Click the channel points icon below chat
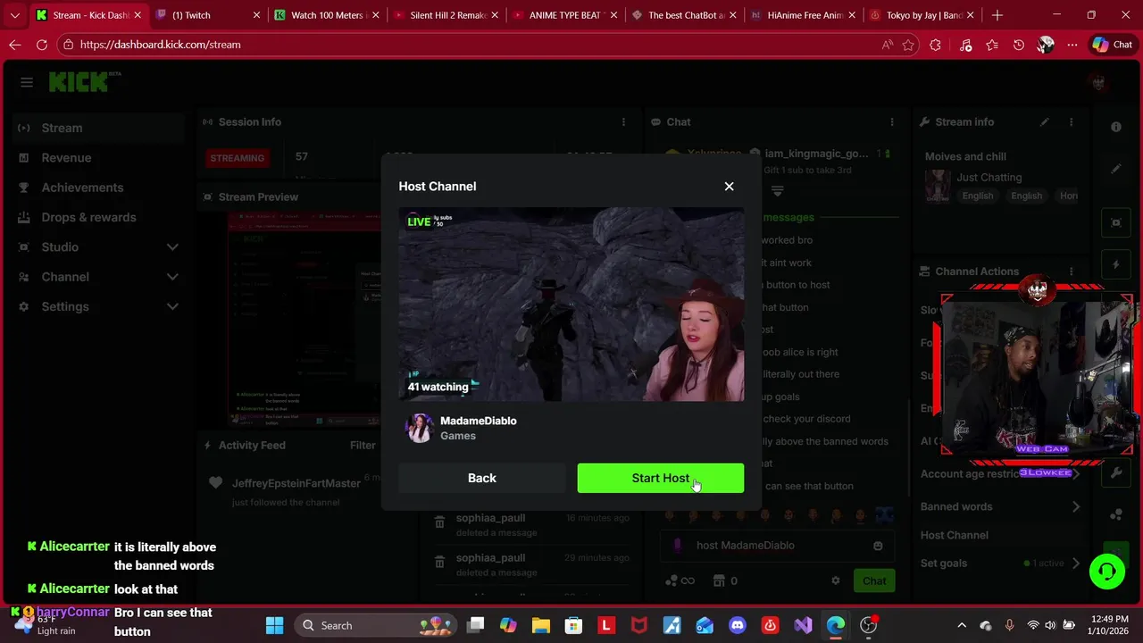Image resolution: width=1143 pixels, height=643 pixels. (680, 580)
